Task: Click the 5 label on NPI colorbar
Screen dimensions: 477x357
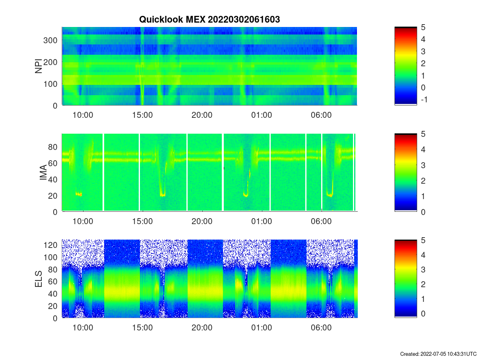Action: tap(423, 27)
